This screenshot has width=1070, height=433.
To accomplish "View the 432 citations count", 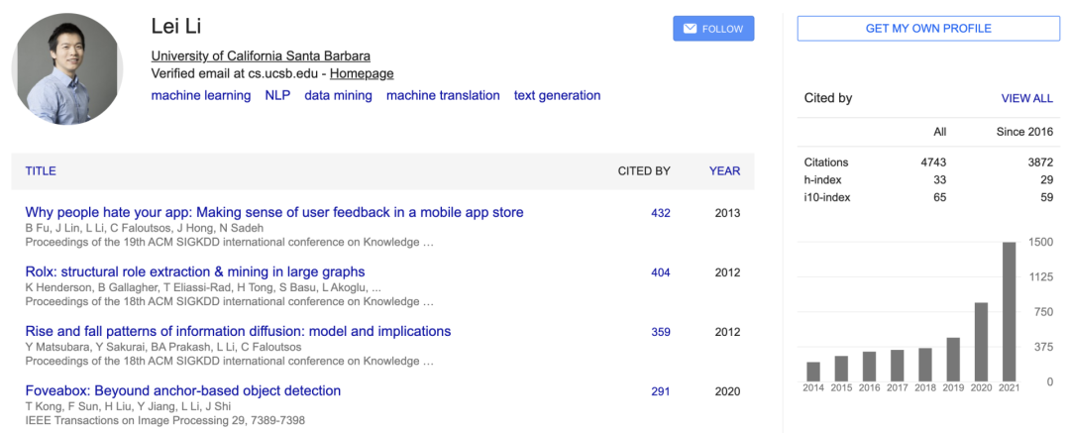I will (661, 213).
